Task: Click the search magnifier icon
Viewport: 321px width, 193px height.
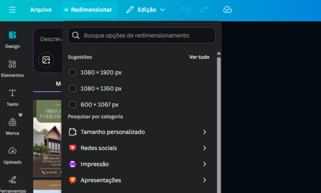Action: pos(76,35)
